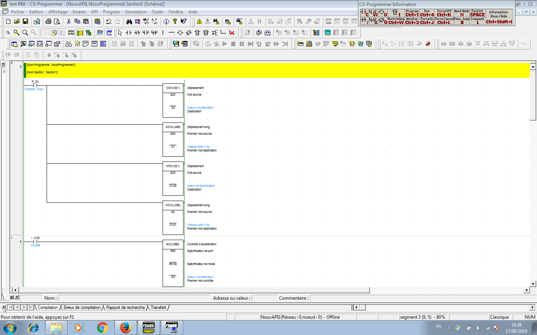Toggle the selection mode arrow tool
Image resolution: width=537 pixels, height=335 pixels.
pyautogui.click(x=120, y=33)
